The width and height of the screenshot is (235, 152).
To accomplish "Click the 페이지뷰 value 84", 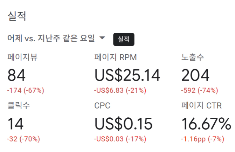I will [x=16, y=75].
